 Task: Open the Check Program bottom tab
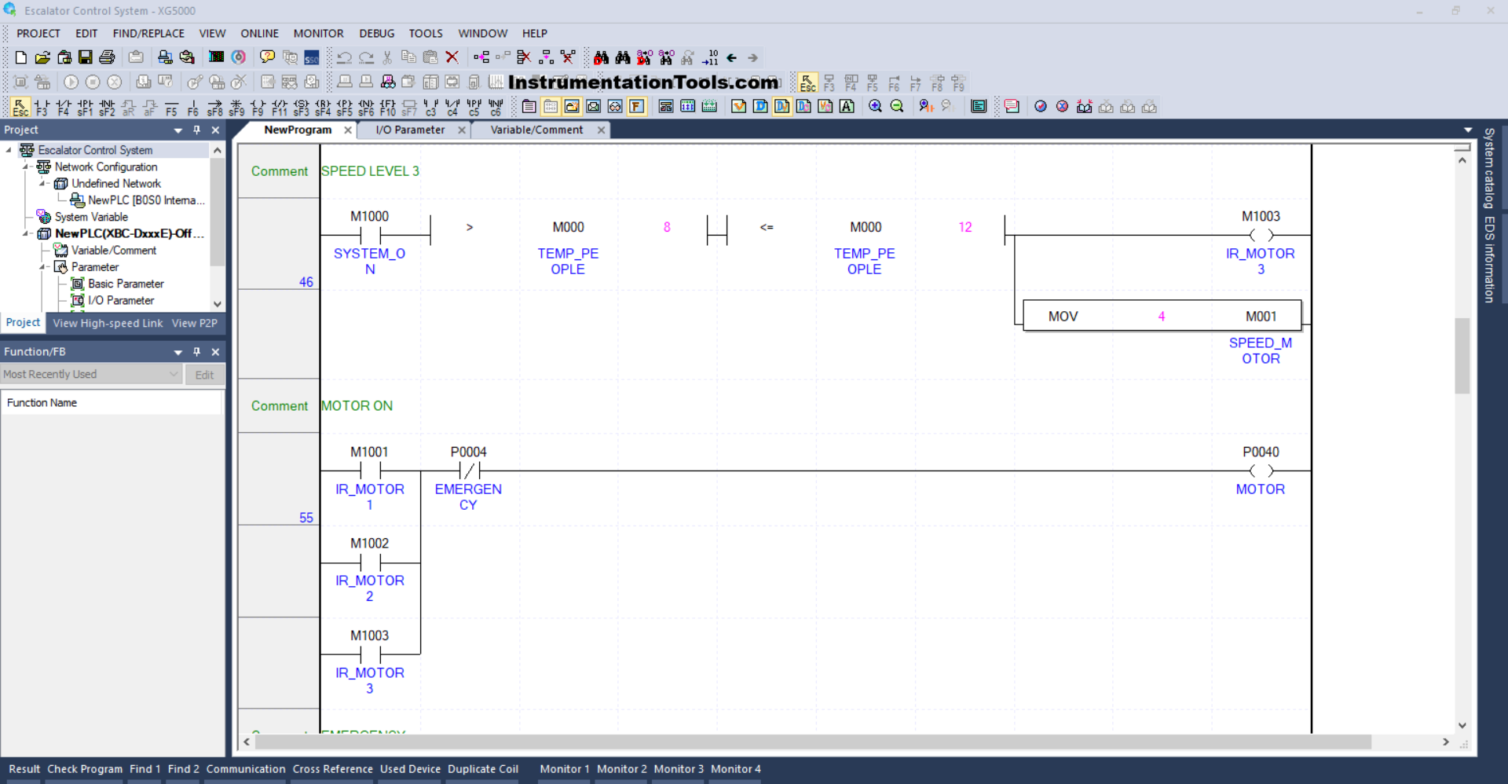(85, 769)
